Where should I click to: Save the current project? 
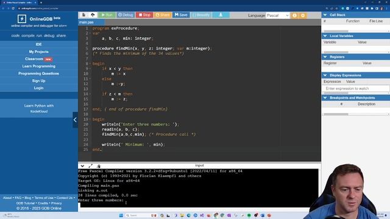click(181, 15)
